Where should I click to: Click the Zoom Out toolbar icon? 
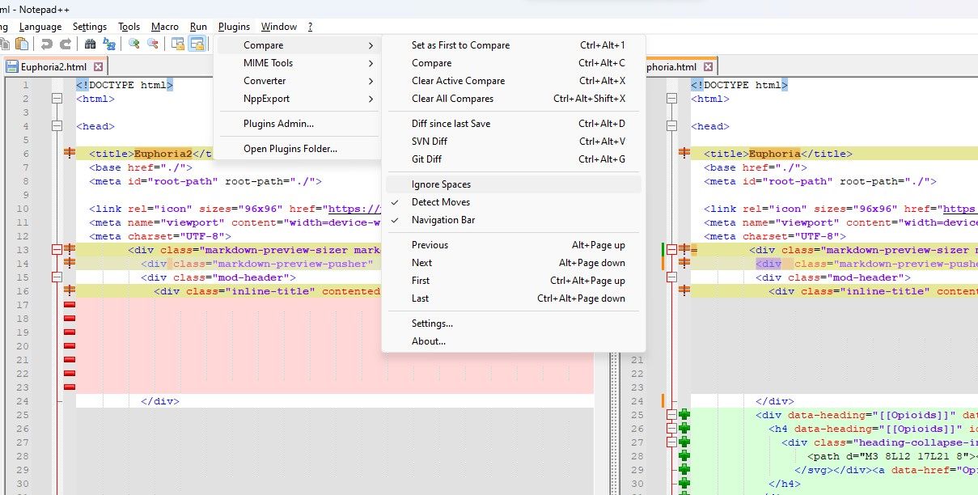click(x=153, y=44)
